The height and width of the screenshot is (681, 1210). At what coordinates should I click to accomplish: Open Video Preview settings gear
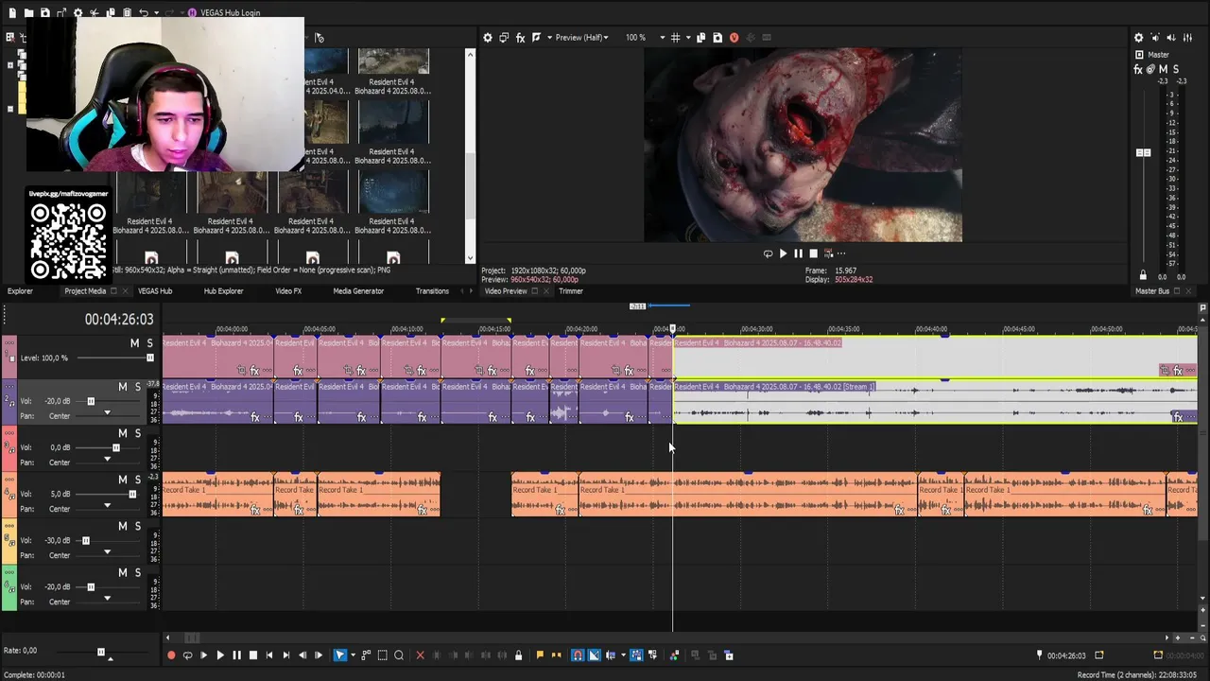pyautogui.click(x=488, y=38)
